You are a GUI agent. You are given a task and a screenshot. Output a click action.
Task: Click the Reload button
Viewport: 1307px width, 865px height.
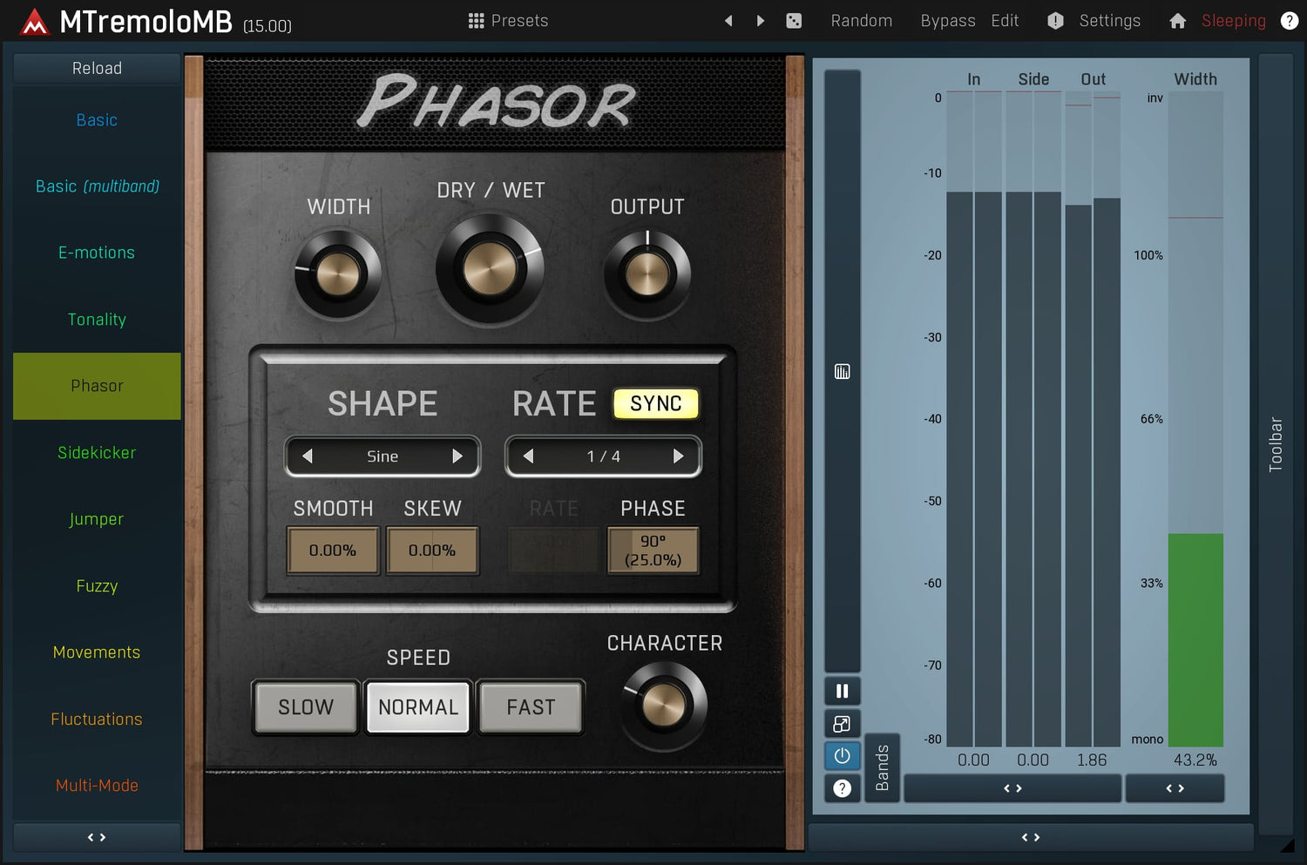tap(97, 68)
